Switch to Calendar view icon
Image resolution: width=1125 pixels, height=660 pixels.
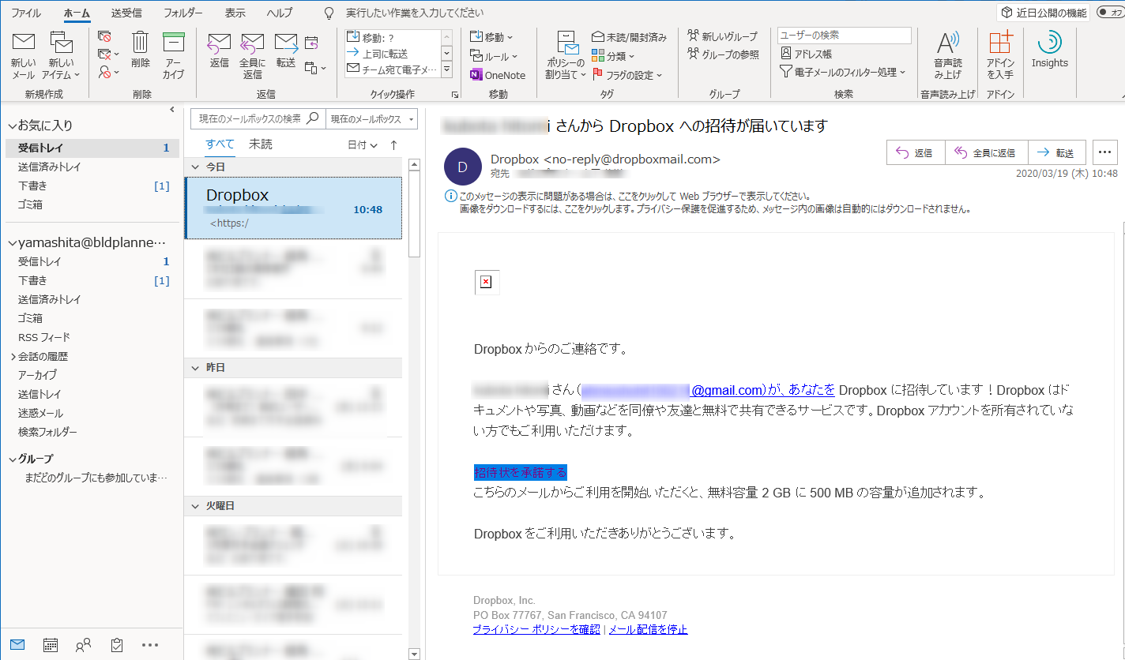pyautogui.click(x=50, y=645)
